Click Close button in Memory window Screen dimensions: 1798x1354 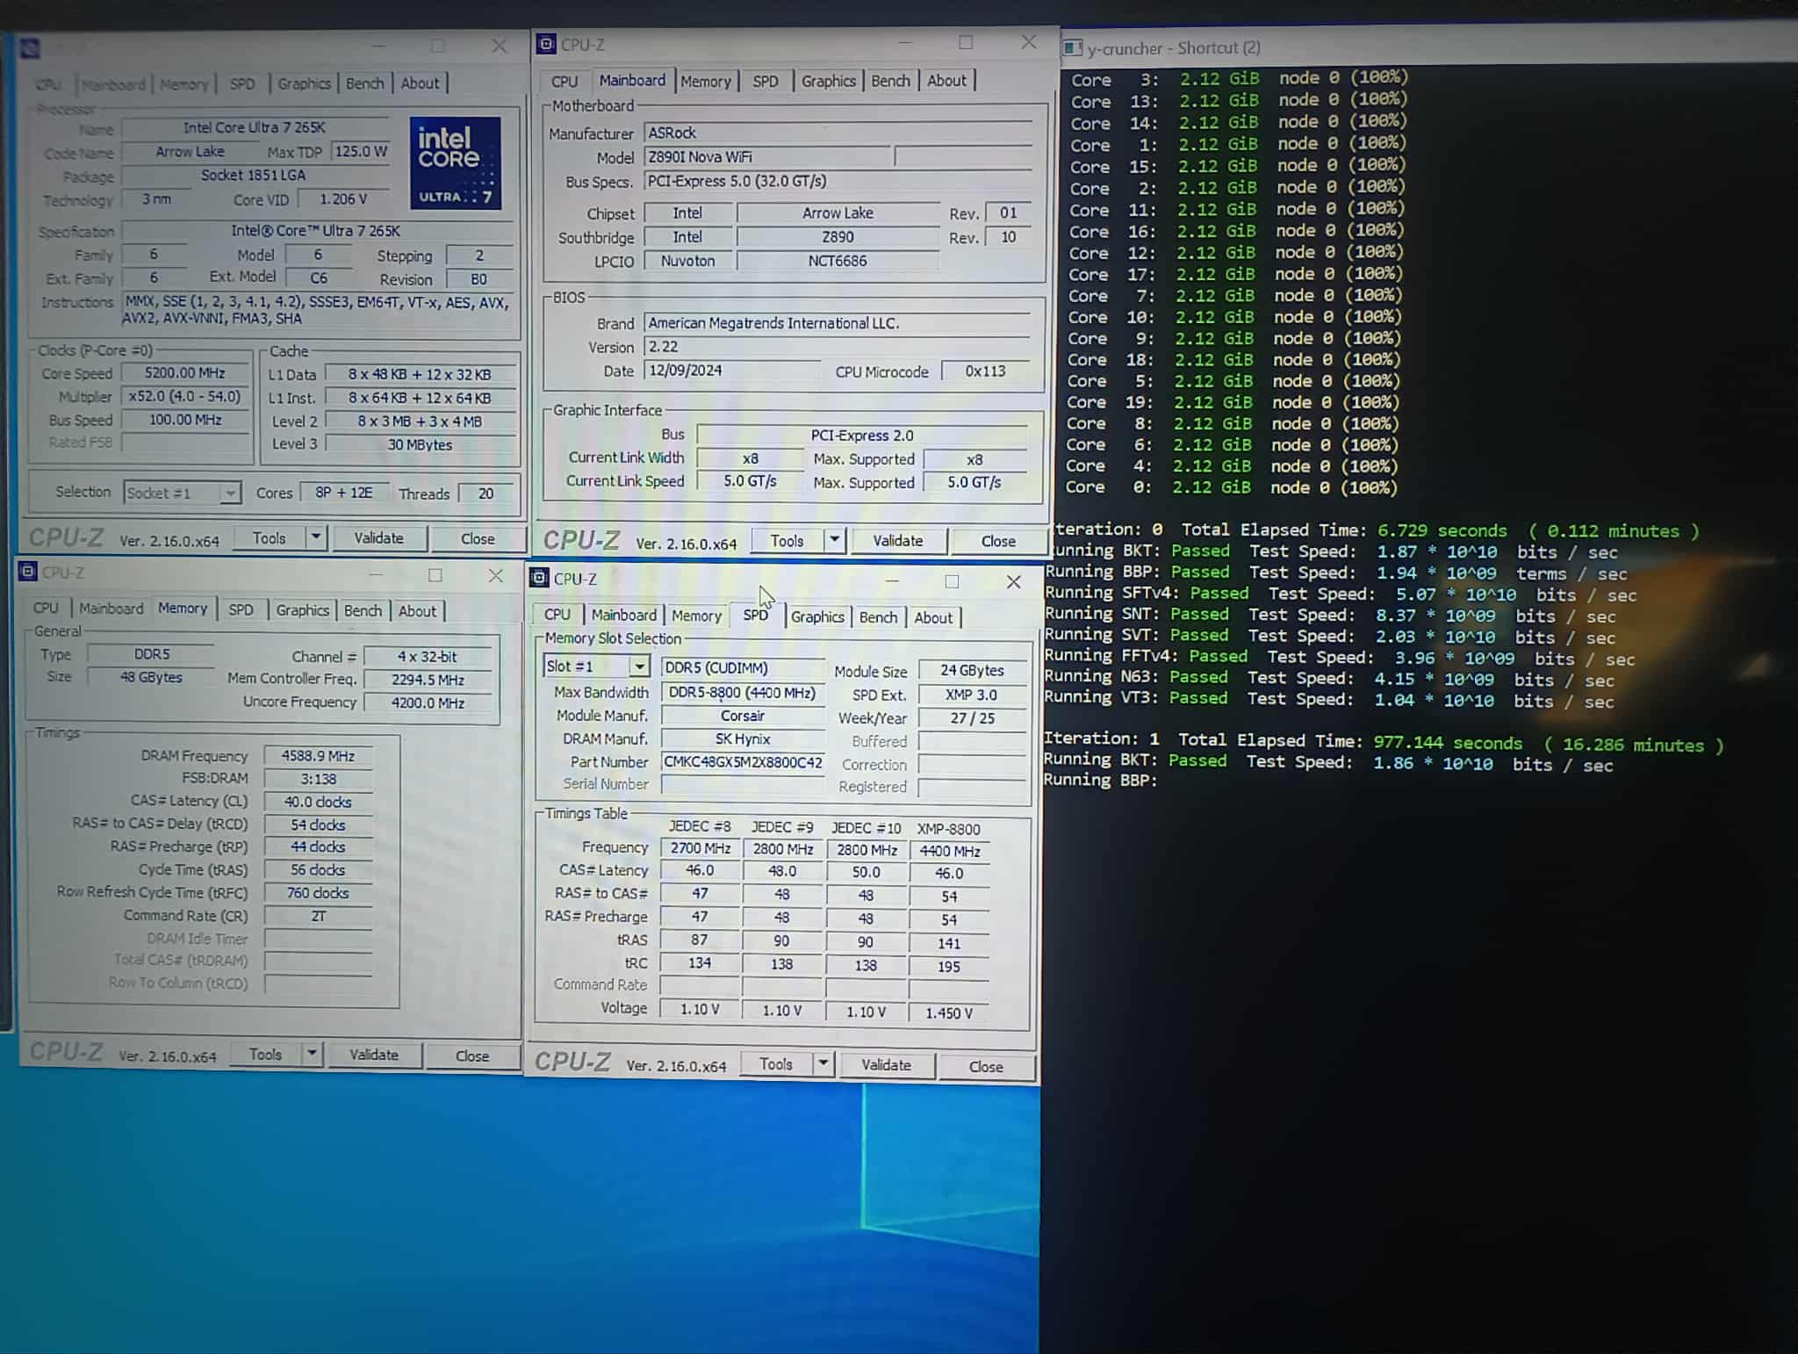coord(472,1056)
